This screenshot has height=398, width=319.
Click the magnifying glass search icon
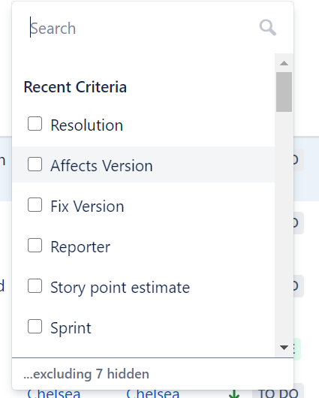(x=267, y=28)
